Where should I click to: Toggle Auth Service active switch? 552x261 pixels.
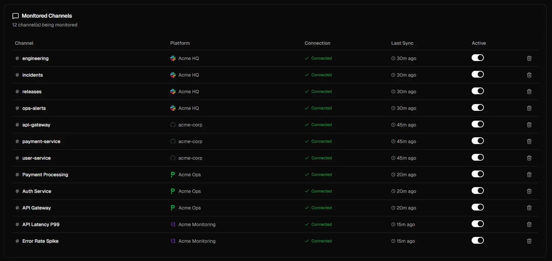point(477,190)
